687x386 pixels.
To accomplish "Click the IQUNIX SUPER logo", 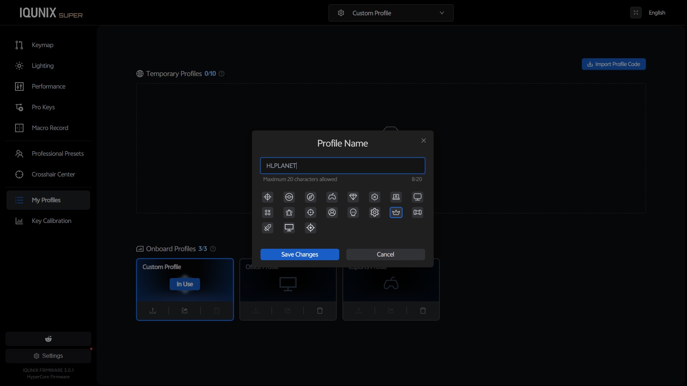I will click(x=51, y=13).
